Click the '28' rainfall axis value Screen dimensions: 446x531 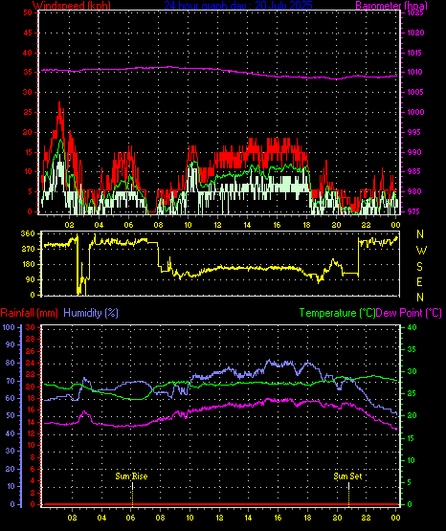click(31, 339)
